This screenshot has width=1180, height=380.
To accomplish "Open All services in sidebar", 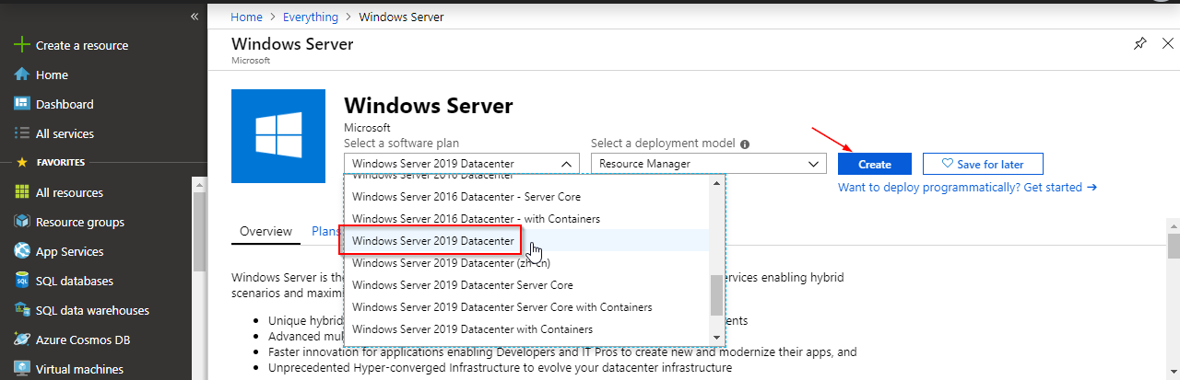I will pos(65,133).
